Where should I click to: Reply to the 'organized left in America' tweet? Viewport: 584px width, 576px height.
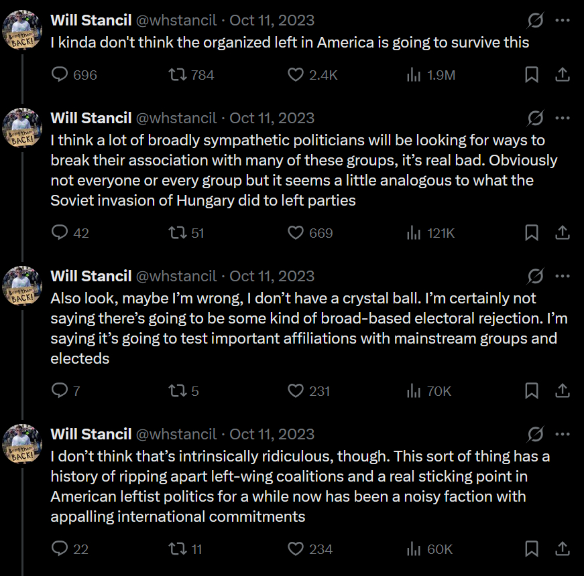coord(60,75)
